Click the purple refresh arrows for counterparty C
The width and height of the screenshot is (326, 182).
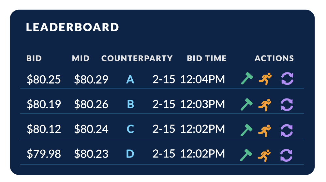[287, 130]
